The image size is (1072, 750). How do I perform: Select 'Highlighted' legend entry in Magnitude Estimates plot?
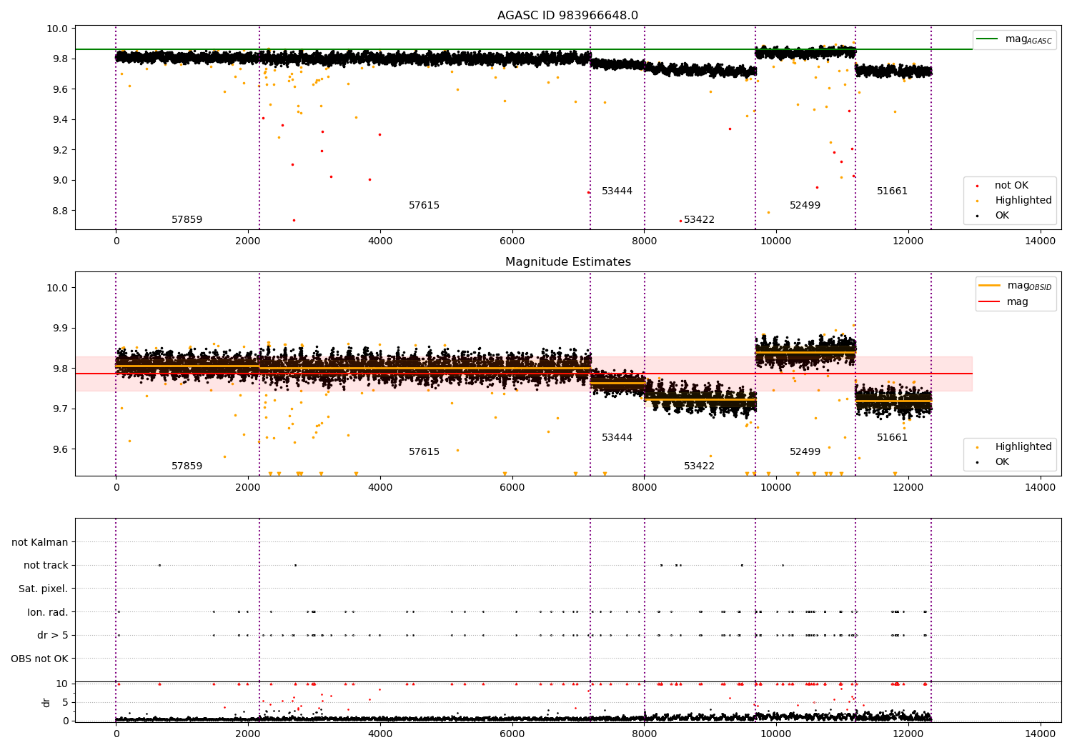(x=1023, y=447)
